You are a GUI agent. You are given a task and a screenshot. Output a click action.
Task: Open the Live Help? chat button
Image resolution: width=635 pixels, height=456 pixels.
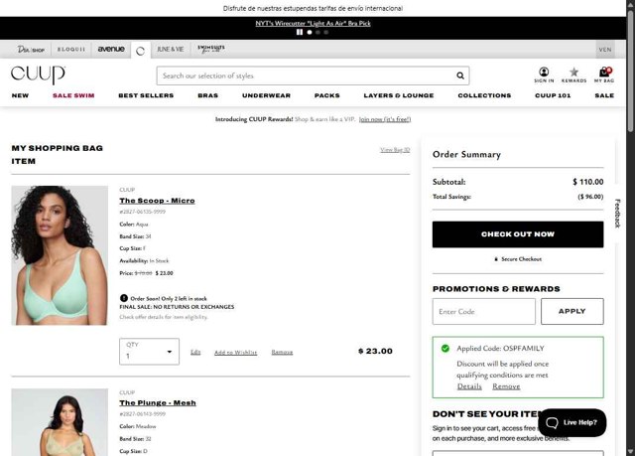[x=571, y=422]
